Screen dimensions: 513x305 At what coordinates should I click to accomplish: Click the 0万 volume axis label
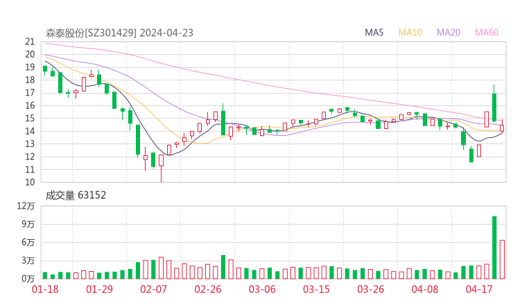pos(28,279)
